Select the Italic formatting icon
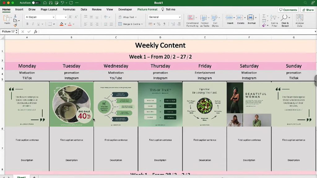 point(33,24)
